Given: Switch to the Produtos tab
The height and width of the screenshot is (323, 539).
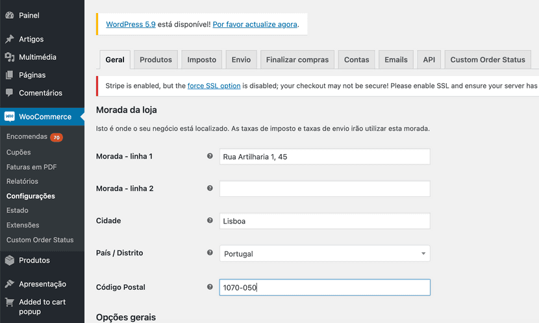Looking at the screenshot, I should tap(156, 60).
